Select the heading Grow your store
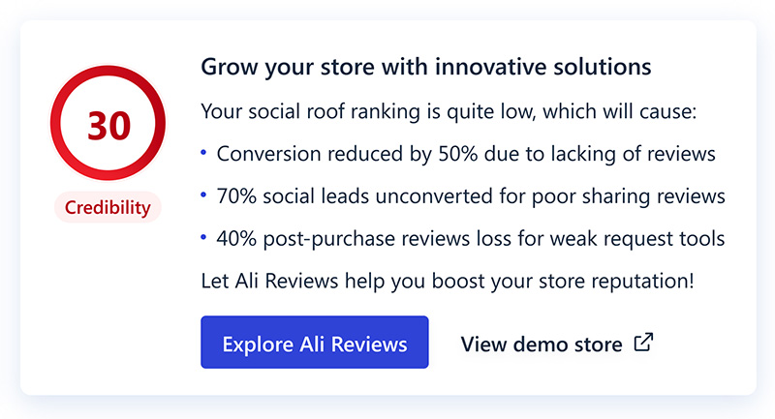Screen dimensions: 775x419 click(426, 67)
